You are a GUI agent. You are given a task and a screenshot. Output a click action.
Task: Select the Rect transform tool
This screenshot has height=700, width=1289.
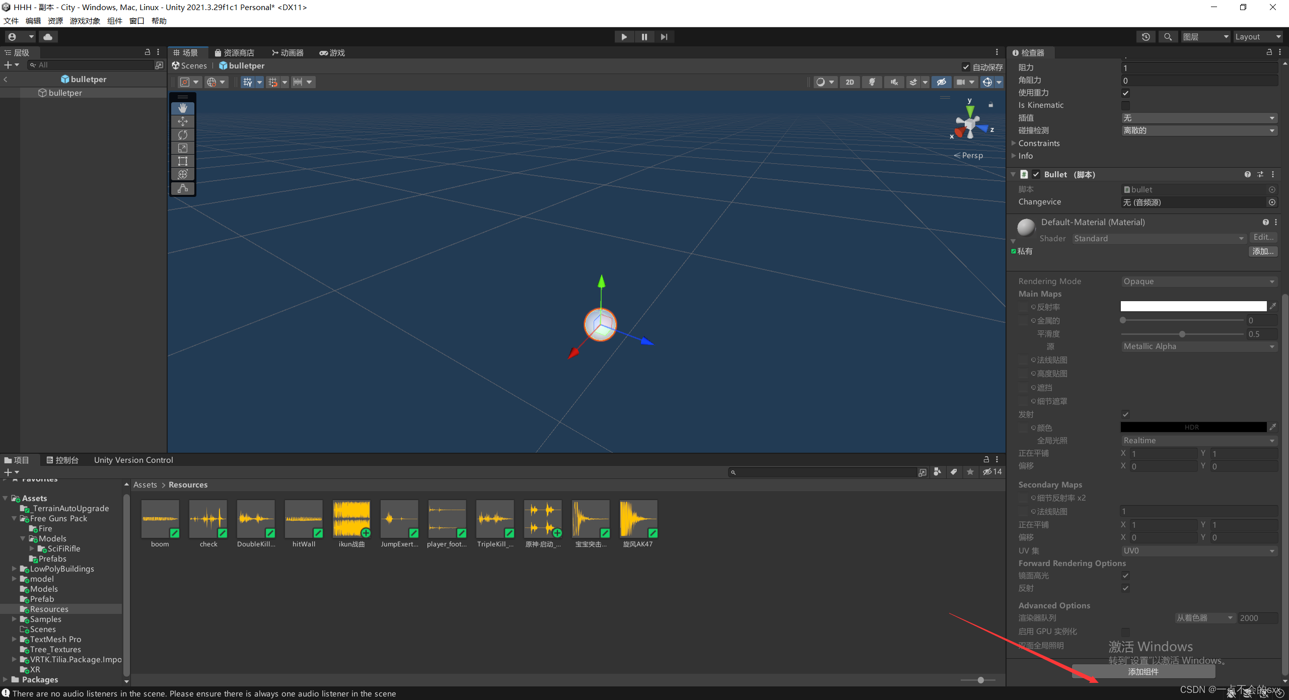pyautogui.click(x=182, y=161)
